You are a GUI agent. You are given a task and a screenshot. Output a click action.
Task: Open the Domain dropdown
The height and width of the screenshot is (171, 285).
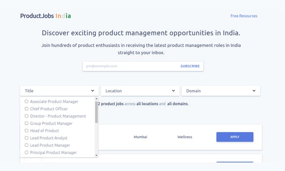[x=221, y=91]
